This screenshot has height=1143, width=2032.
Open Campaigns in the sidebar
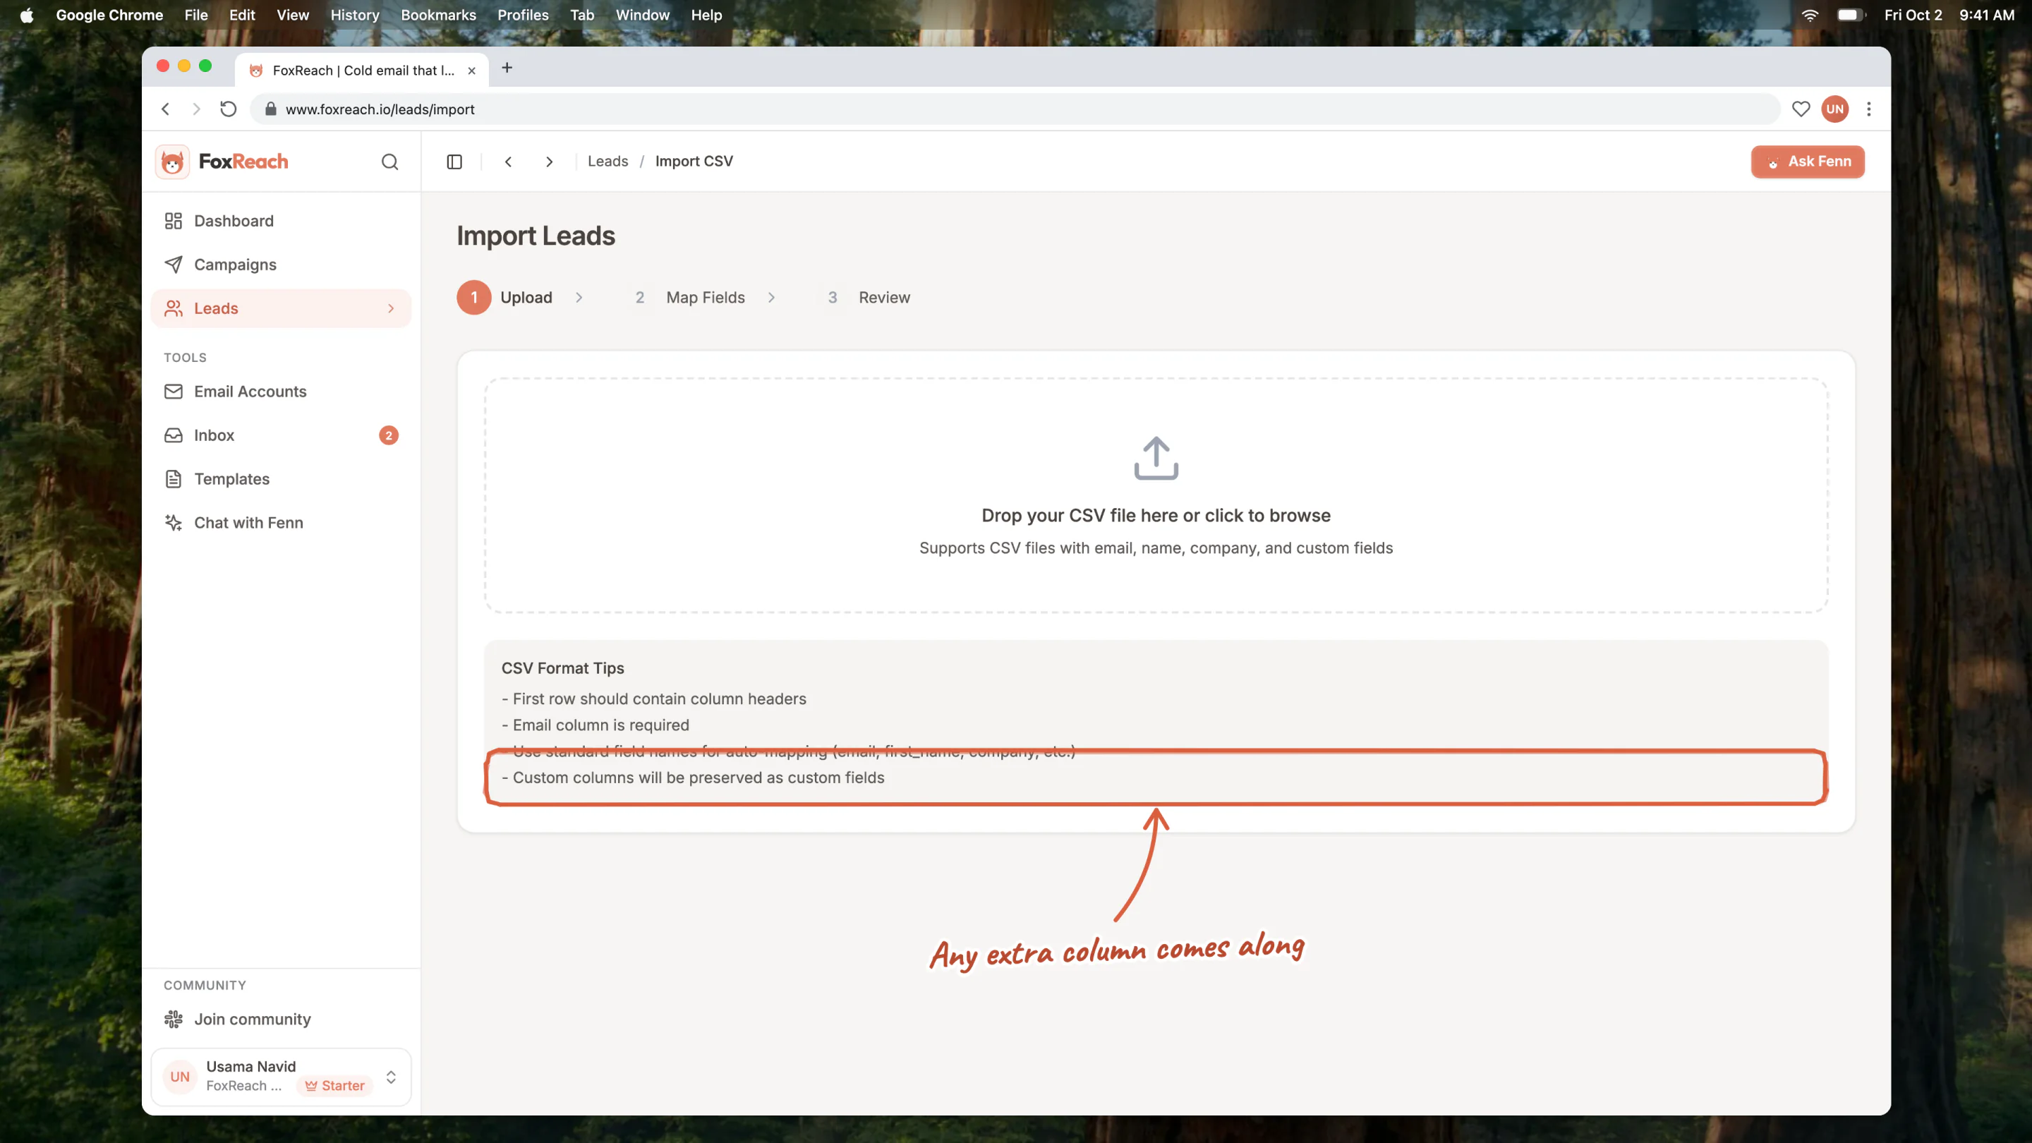coord(280,265)
